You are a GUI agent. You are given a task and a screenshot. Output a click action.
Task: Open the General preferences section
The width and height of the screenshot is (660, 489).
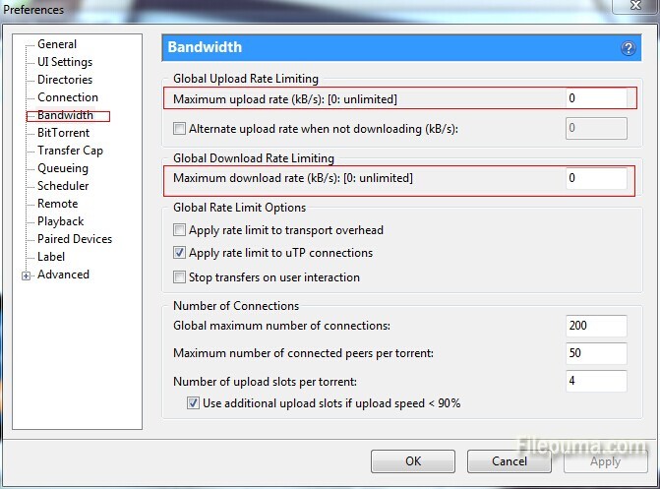point(57,44)
